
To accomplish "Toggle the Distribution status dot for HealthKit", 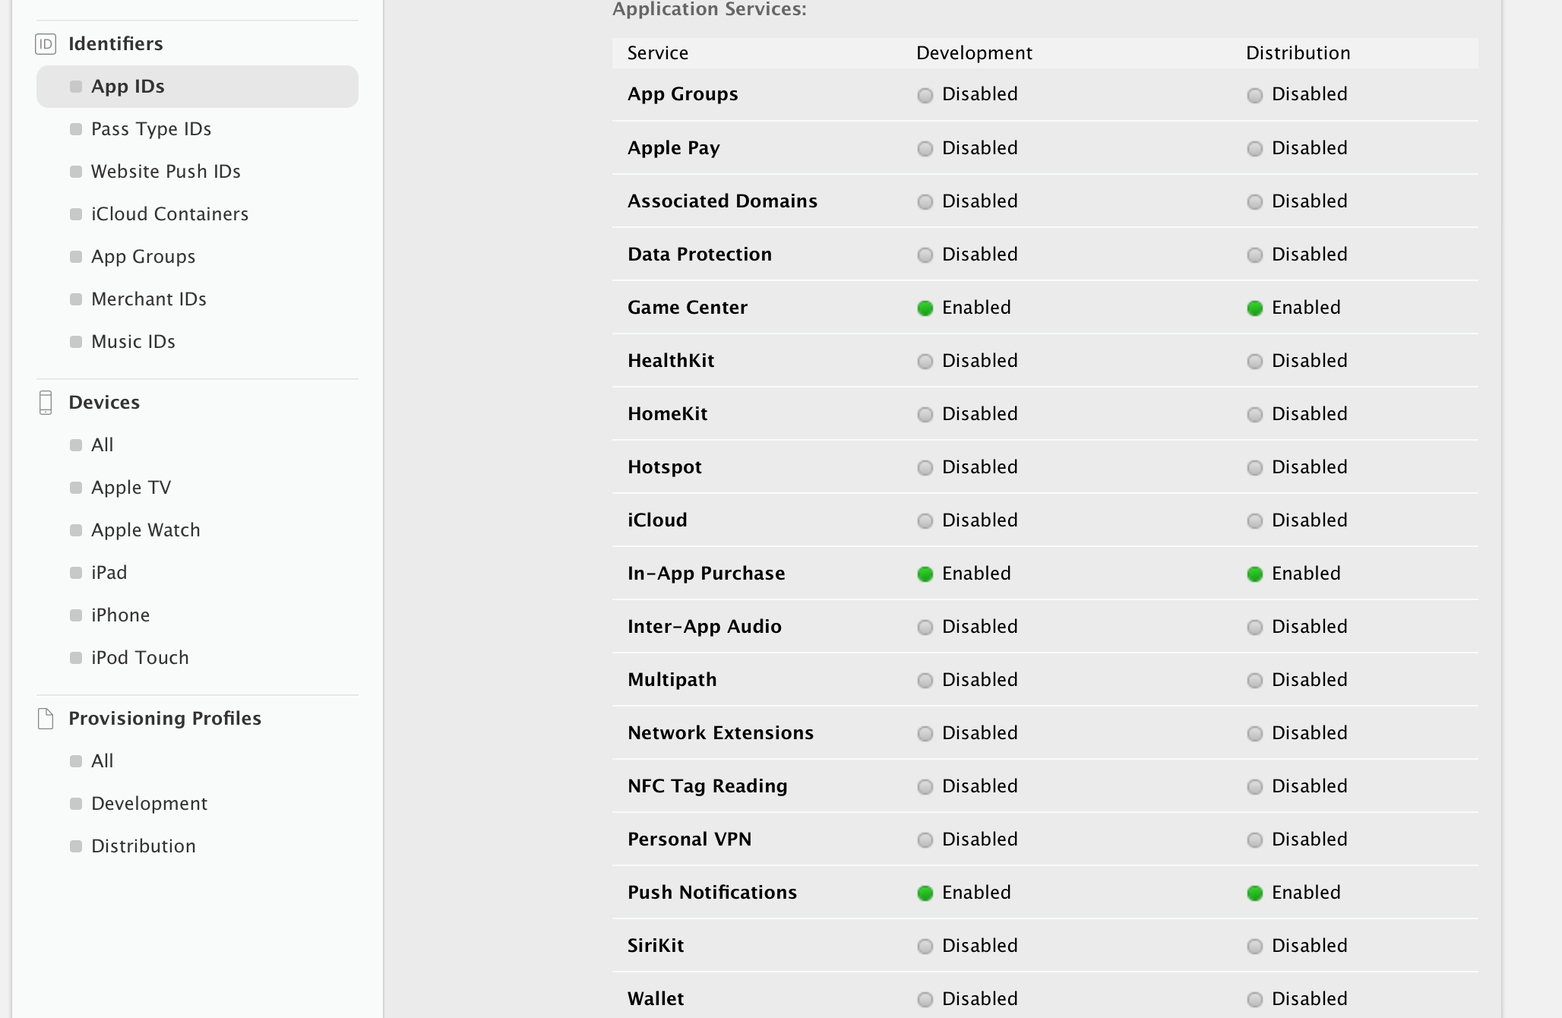I will point(1254,361).
